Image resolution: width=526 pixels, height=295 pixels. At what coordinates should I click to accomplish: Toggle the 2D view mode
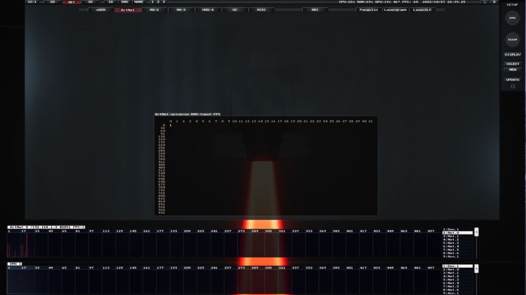[x=52, y=2]
